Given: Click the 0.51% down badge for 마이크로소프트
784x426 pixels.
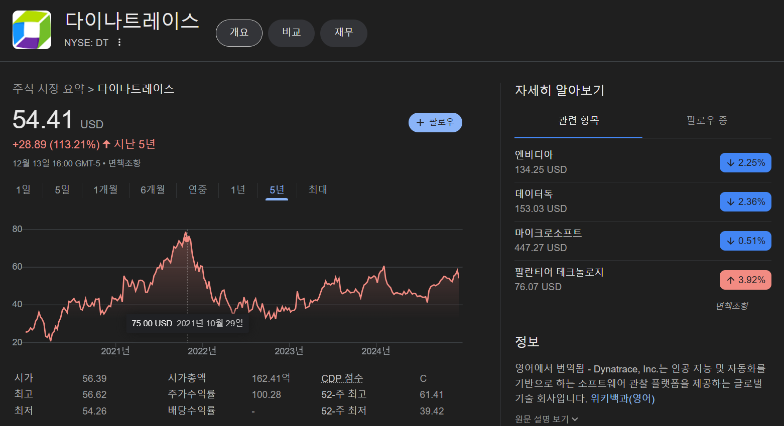Looking at the screenshot, I should click(x=745, y=241).
